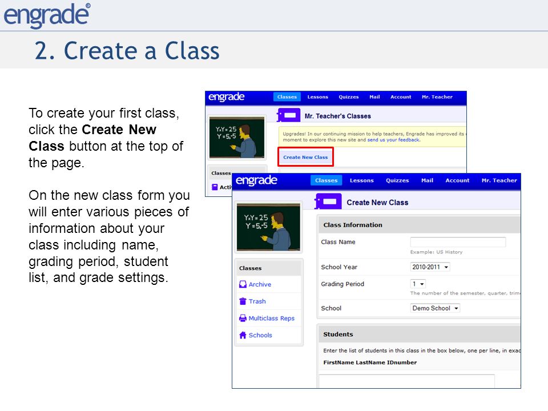The width and height of the screenshot is (548, 411).
Task: Click the Create New Class page heading
Action: click(x=377, y=202)
